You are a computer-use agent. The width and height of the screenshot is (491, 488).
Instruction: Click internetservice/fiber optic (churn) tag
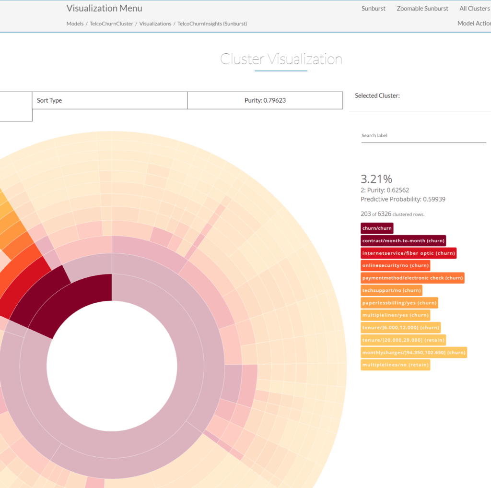point(408,253)
